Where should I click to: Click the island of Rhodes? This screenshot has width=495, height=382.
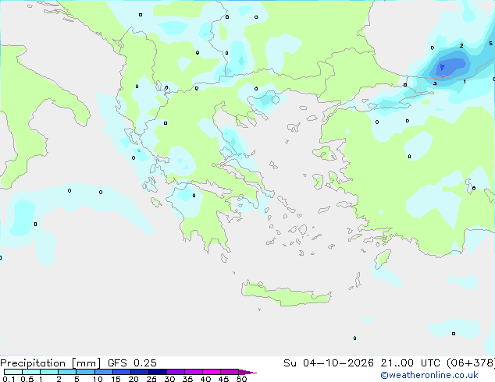tap(383, 259)
